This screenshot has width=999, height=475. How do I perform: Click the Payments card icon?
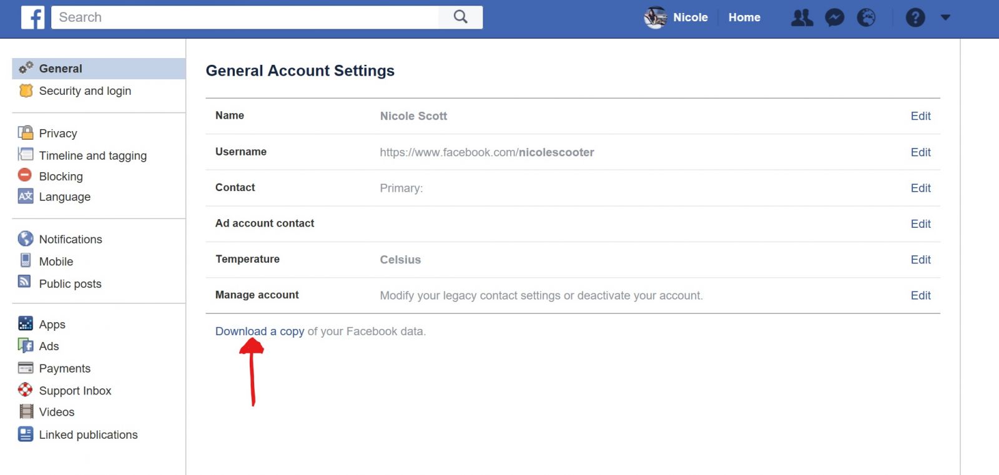coord(26,368)
